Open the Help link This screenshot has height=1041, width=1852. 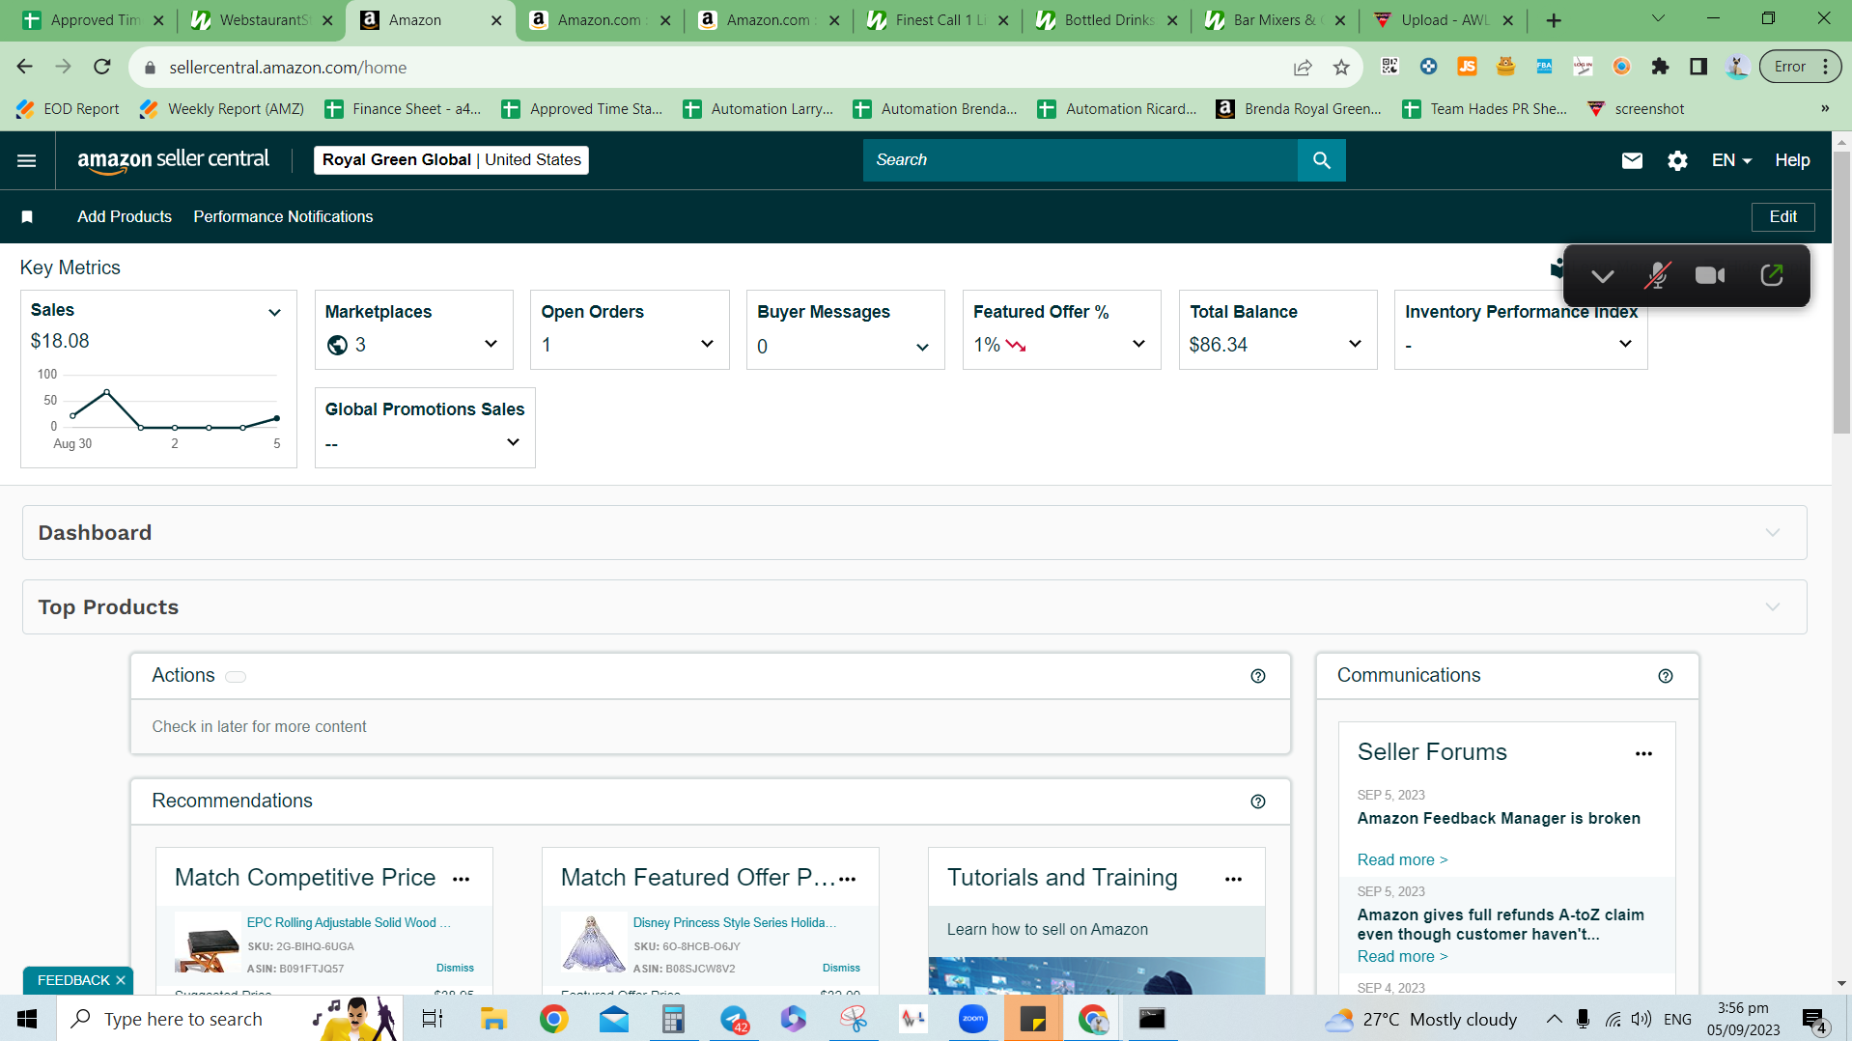[x=1792, y=160]
